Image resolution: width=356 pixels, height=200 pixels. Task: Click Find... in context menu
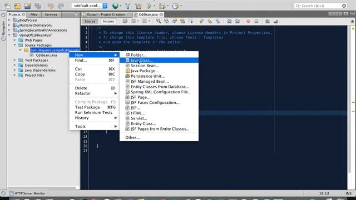coord(94,61)
